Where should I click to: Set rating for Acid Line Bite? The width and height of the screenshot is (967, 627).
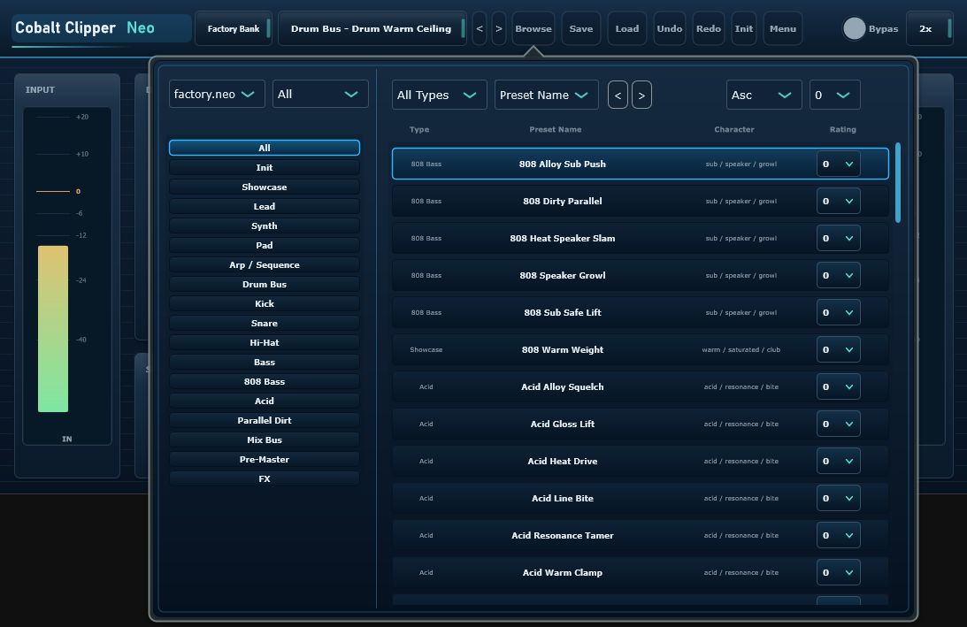coord(838,498)
